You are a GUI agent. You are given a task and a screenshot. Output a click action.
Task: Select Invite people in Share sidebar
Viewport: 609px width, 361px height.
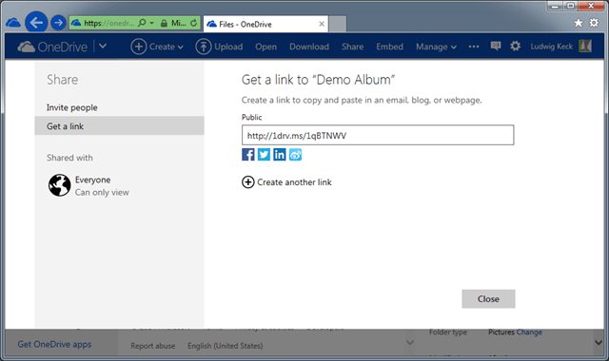pos(119,107)
